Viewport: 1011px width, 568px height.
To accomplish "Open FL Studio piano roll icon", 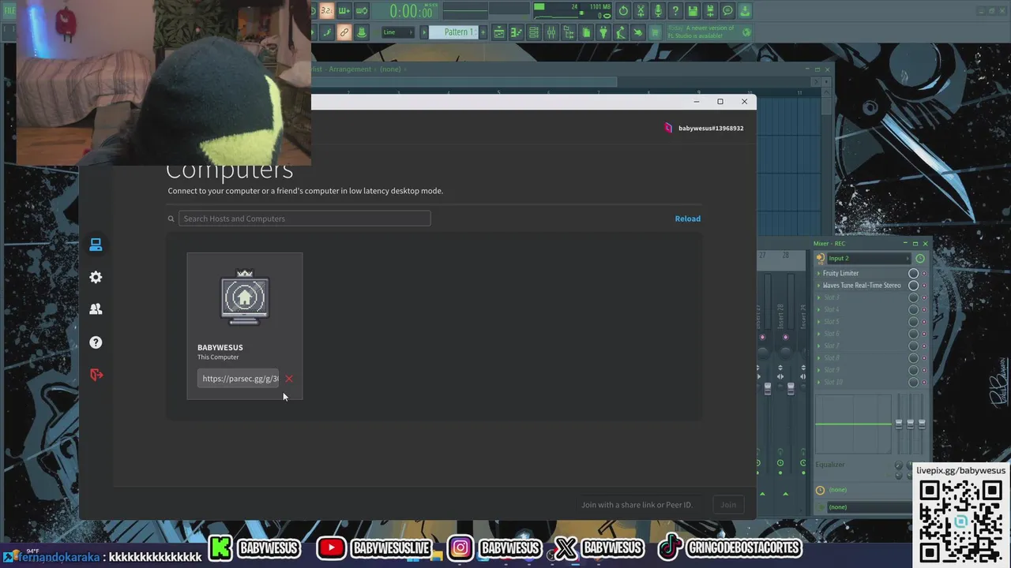I will pyautogui.click(x=517, y=32).
